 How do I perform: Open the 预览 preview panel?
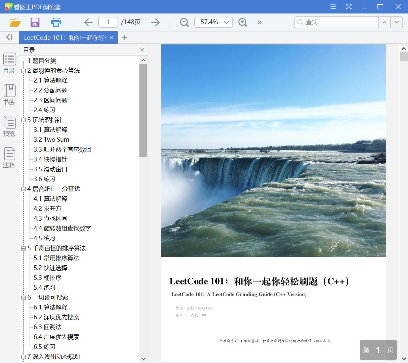click(x=9, y=126)
